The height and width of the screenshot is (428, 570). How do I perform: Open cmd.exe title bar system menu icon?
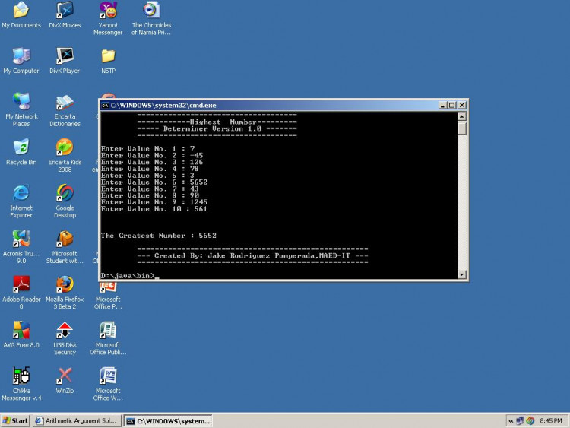(x=106, y=105)
